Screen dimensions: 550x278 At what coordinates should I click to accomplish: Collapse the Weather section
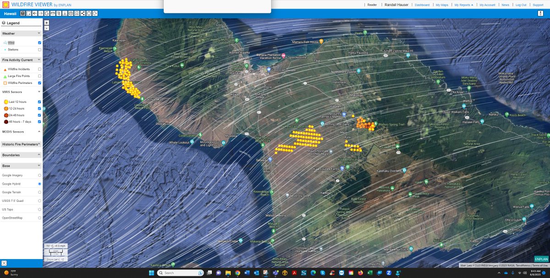pyautogui.click(x=39, y=33)
